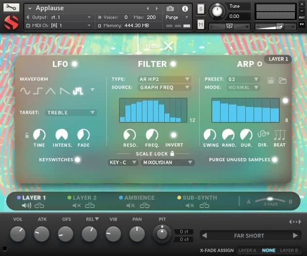
Task: Click the ARP beat notes icon
Action: [279, 135]
